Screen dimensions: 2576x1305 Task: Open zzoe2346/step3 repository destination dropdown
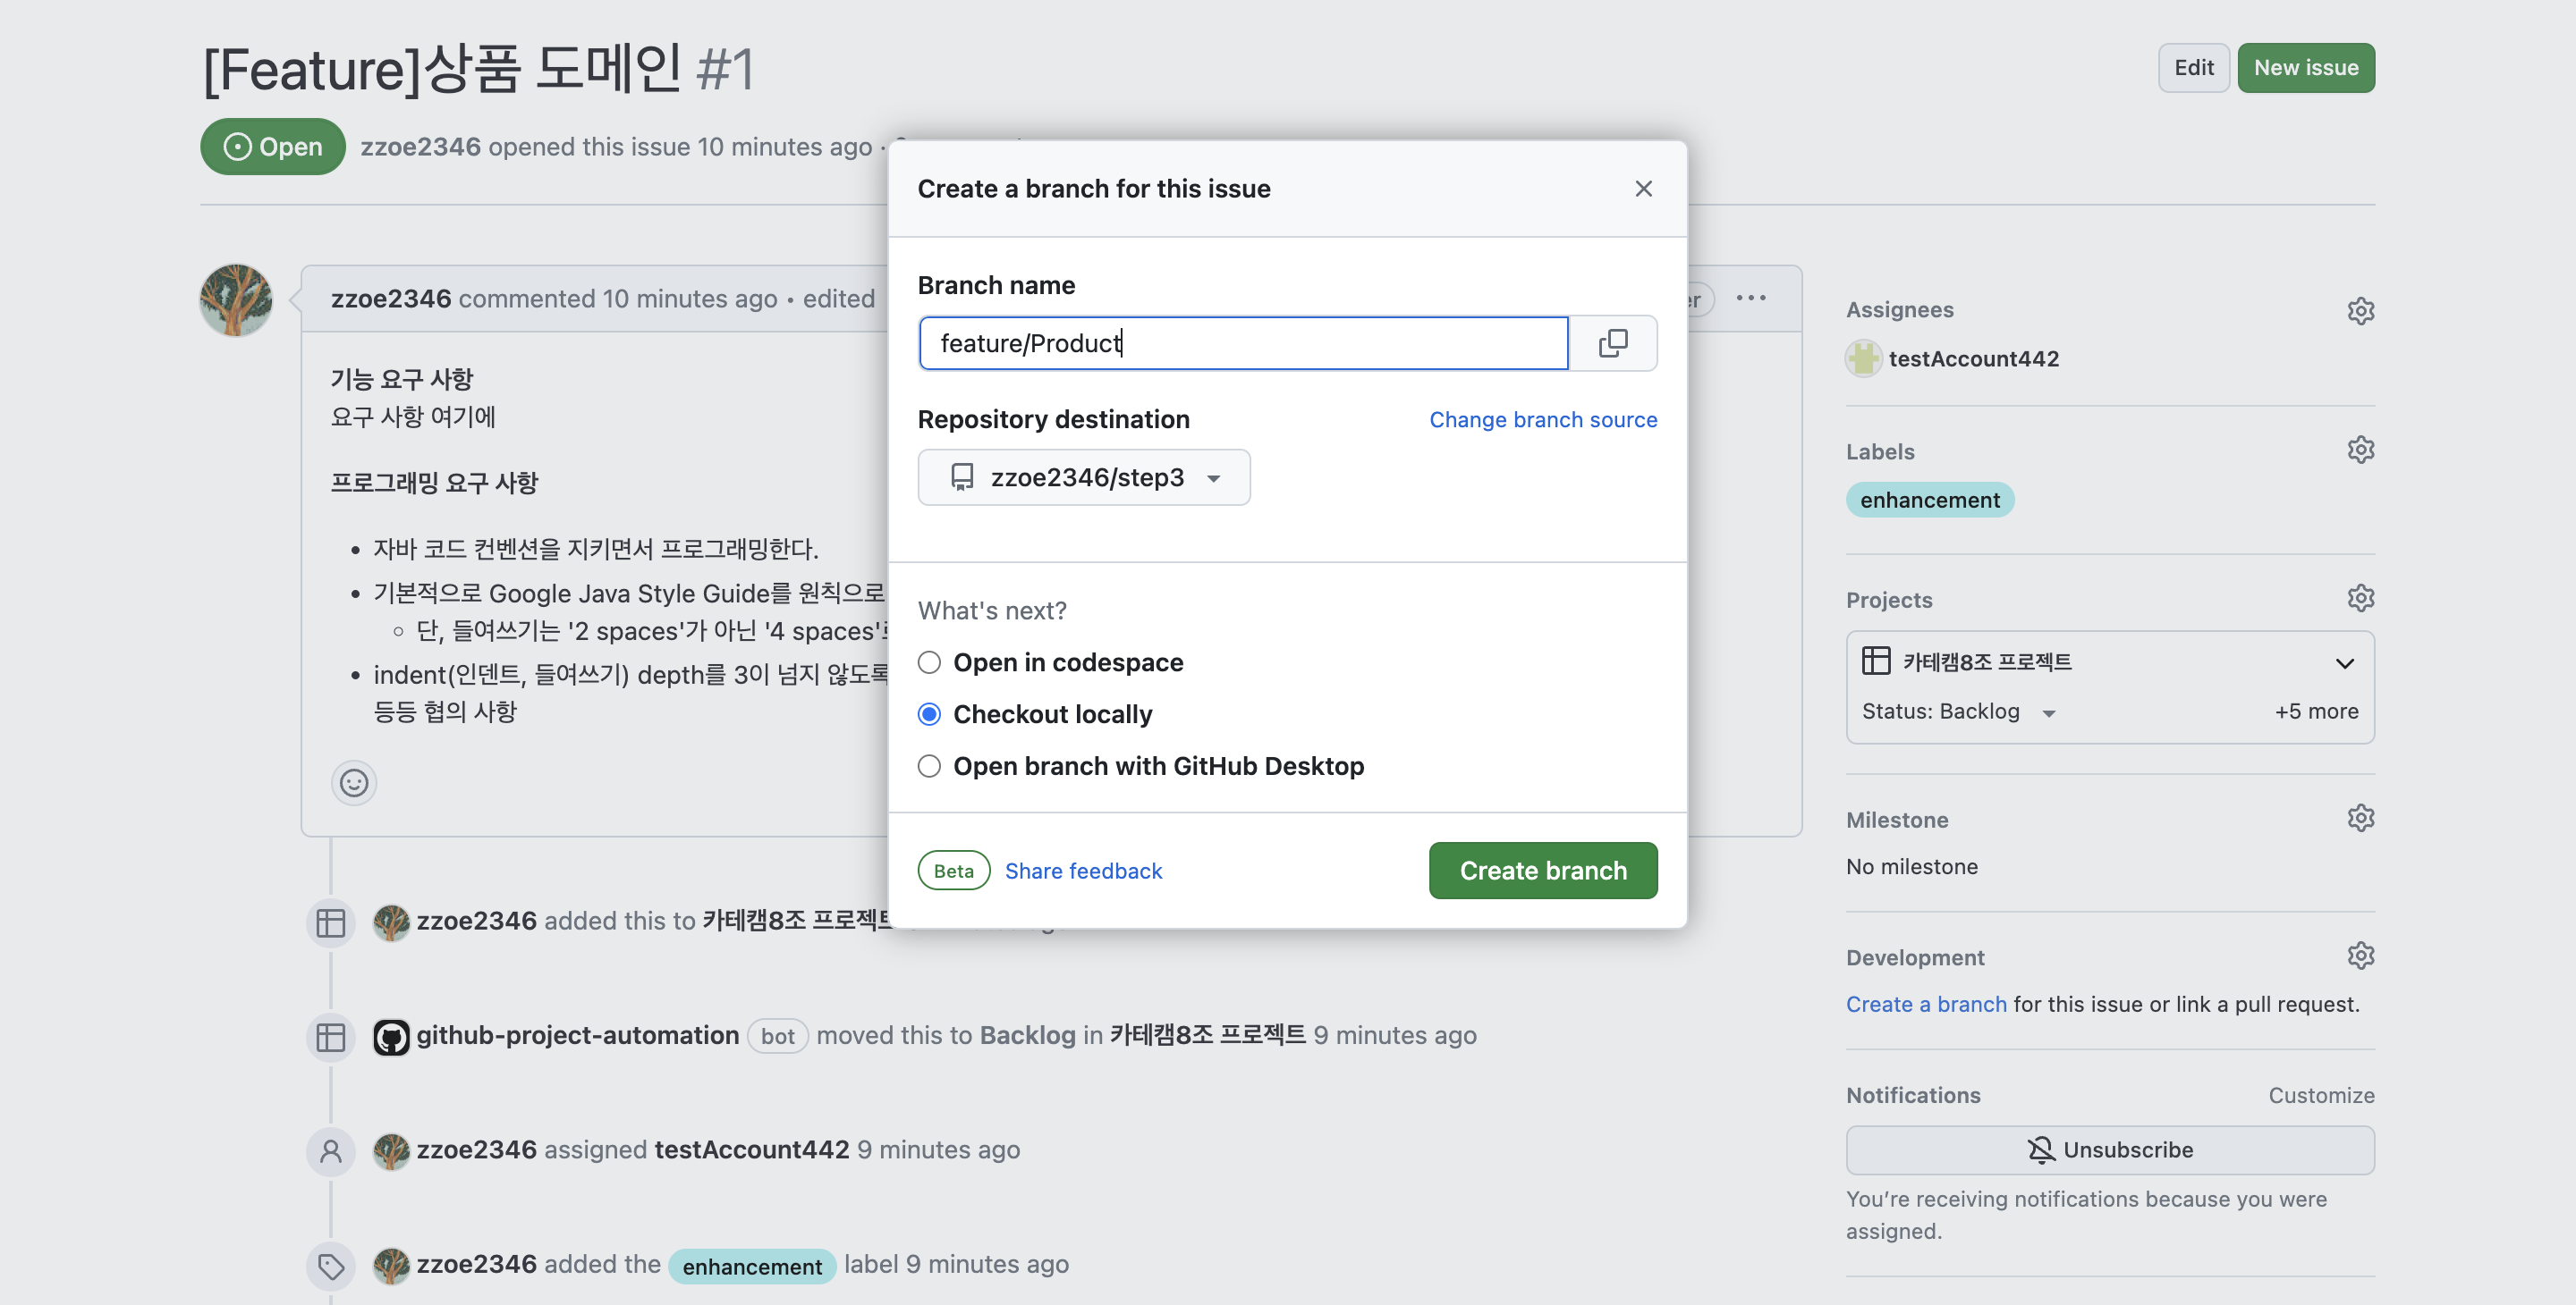(1084, 477)
